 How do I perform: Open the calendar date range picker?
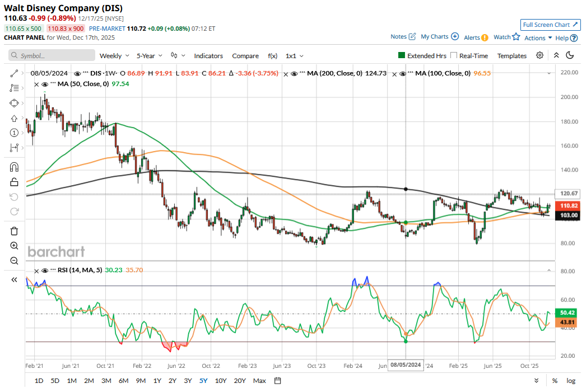[277, 381]
